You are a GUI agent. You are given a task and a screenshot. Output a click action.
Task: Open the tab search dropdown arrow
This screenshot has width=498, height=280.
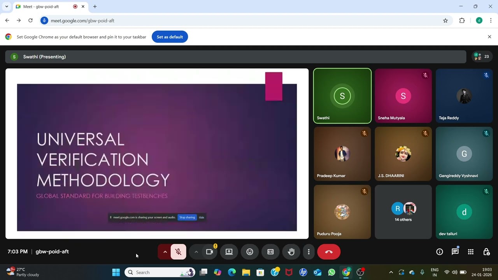[7, 7]
